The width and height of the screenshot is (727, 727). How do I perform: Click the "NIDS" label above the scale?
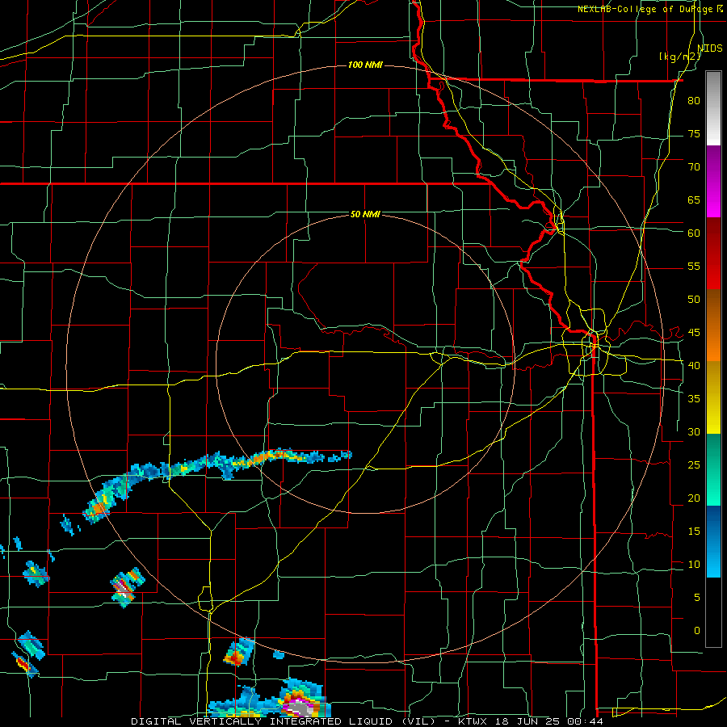tap(709, 48)
